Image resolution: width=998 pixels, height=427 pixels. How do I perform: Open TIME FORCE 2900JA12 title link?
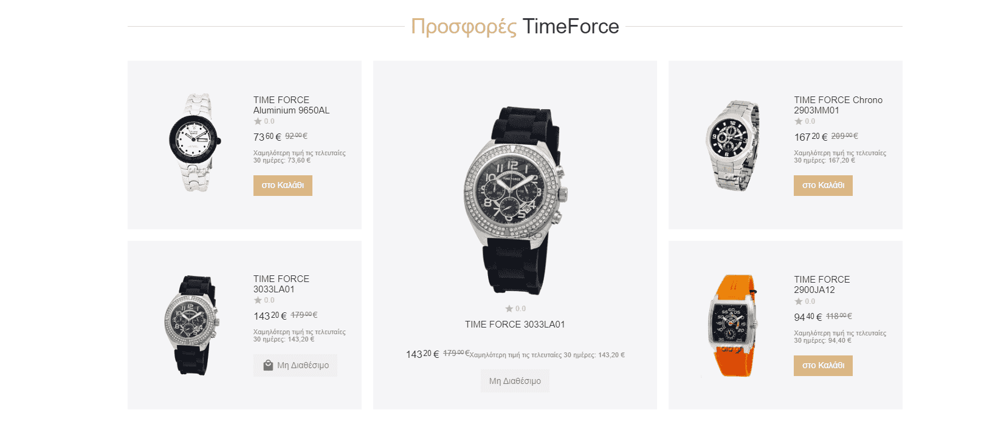pyautogui.click(x=822, y=284)
